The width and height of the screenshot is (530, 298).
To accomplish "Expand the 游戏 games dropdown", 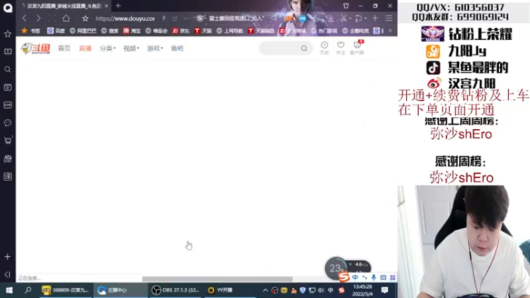I will (155, 48).
